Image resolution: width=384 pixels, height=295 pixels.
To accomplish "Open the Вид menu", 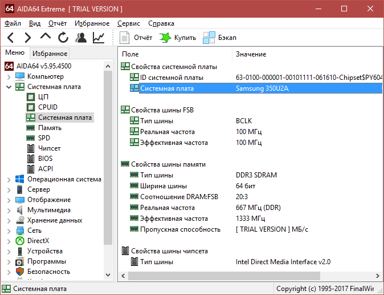I will click(35, 23).
